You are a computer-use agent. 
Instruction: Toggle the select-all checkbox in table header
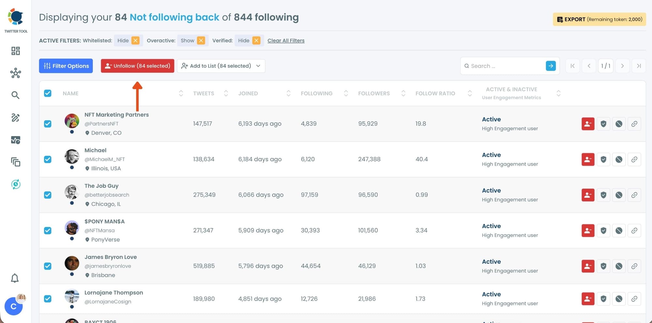(48, 93)
